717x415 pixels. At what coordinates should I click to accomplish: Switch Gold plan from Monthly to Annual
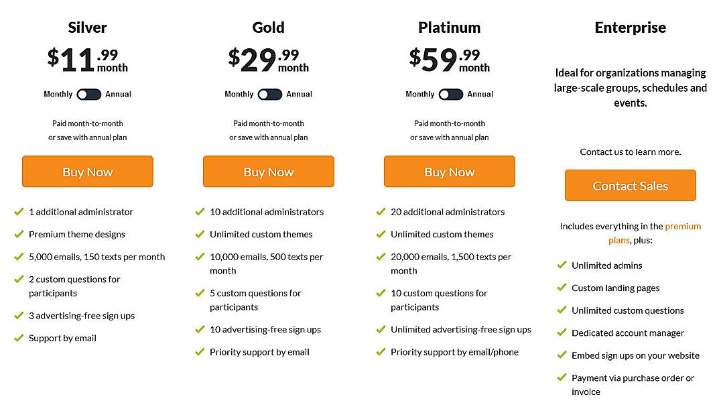click(x=269, y=95)
